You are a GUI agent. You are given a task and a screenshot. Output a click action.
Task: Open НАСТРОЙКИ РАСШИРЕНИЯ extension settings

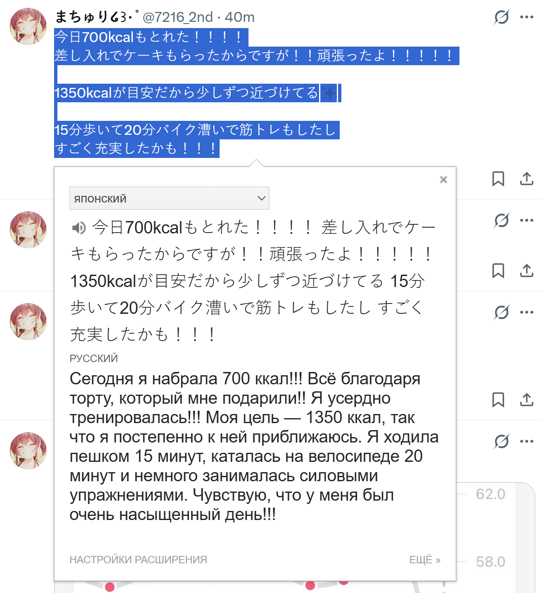138,560
